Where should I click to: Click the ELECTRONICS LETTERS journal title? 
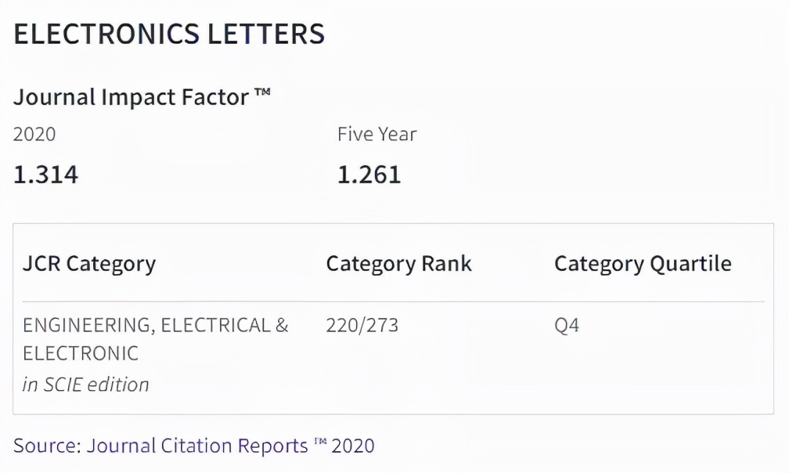tap(169, 34)
